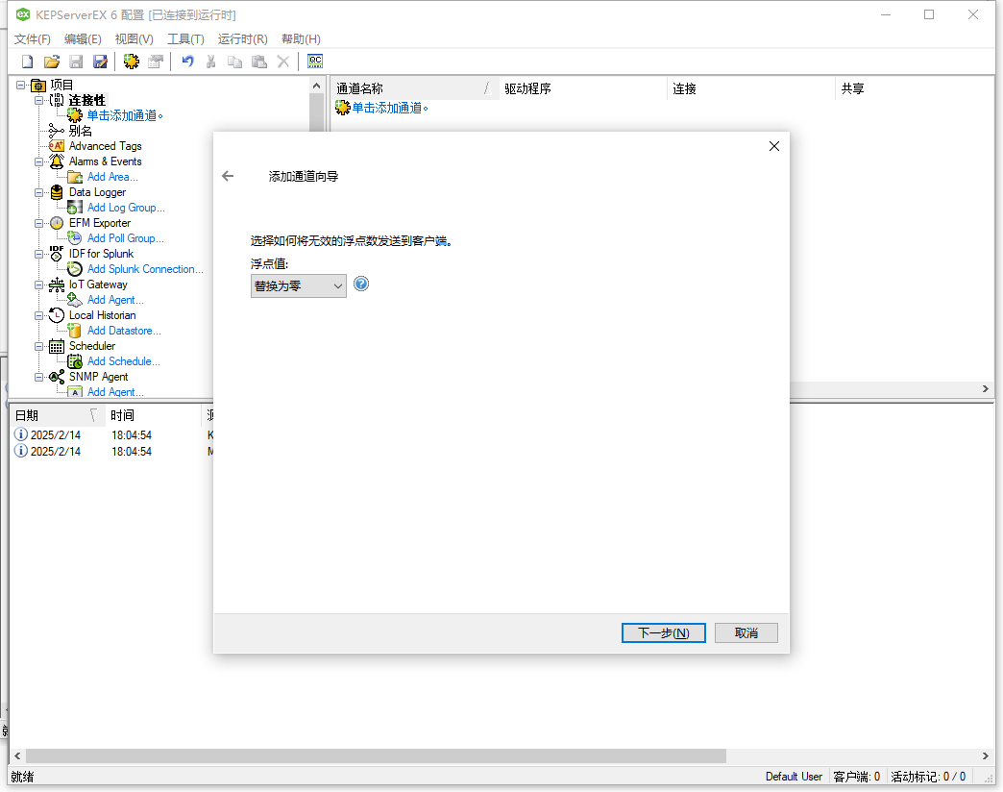Click the SNMP Agent icon
The width and height of the screenshot is (1003, 792).
[x=57, y=377]
